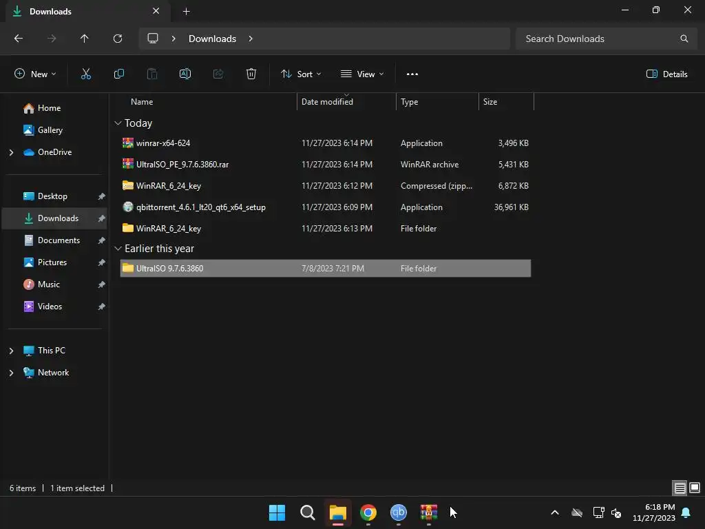The image size is (705, 529).
Task: Expand the Network tree node
Action: coord(11,373)
